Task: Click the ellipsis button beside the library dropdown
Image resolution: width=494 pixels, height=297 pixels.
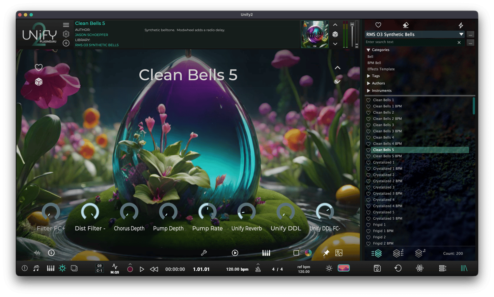Action: [470, 35]
